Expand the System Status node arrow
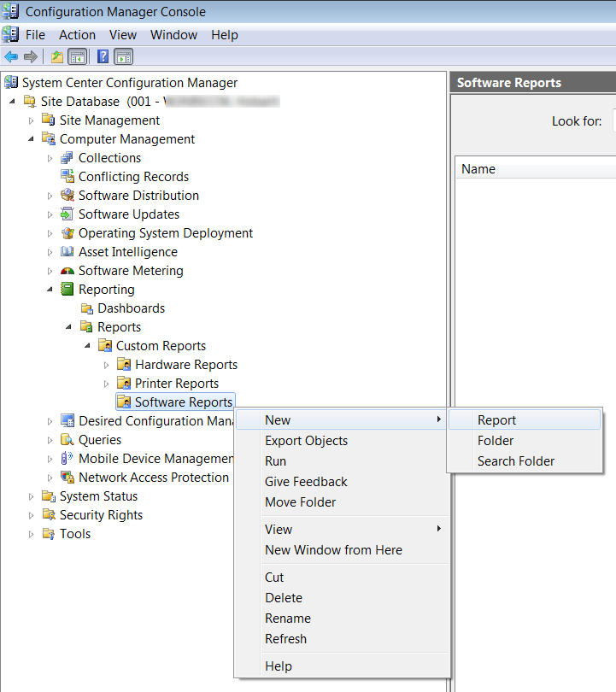The image size is (616, 692). [31, 496]
